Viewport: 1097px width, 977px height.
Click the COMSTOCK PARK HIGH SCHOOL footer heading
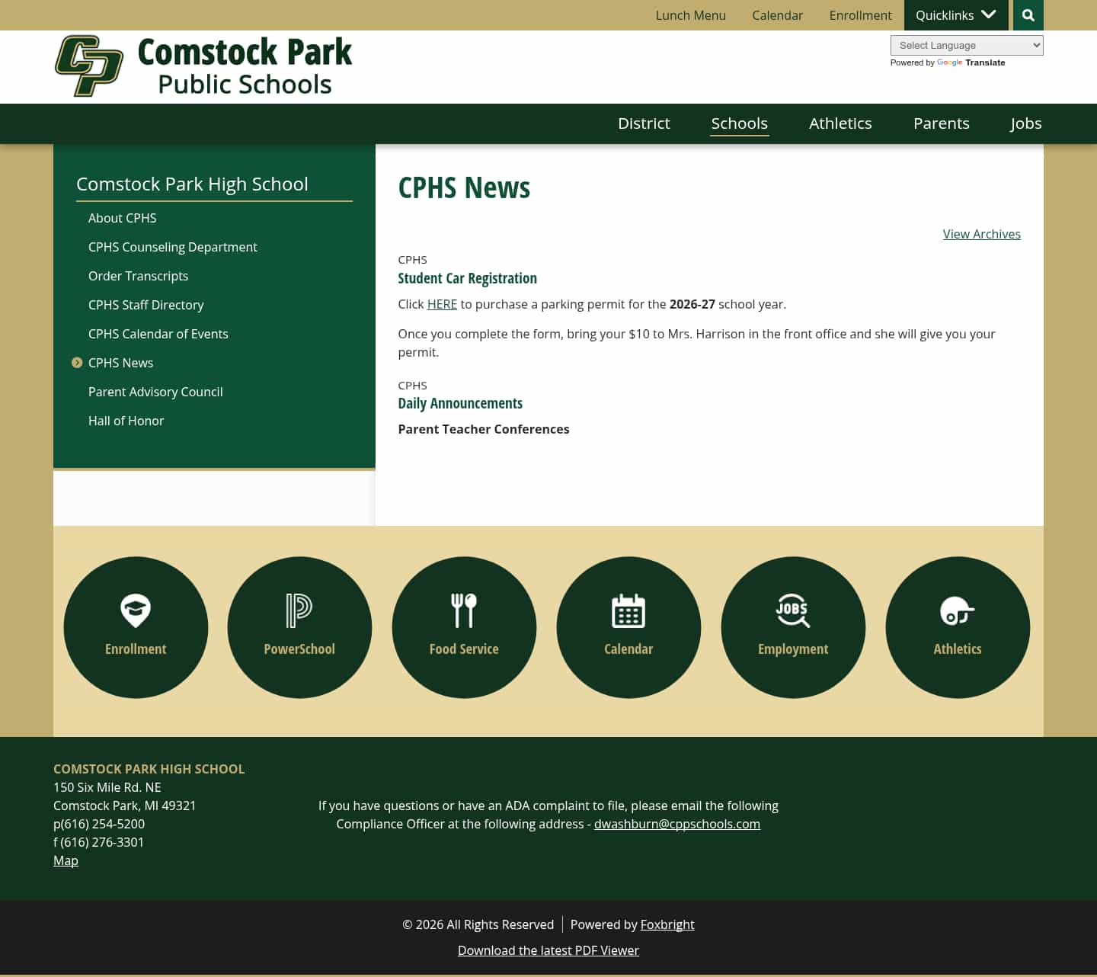point(149,769)
